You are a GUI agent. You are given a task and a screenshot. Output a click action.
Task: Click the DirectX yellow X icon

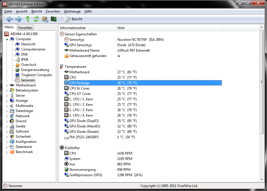[x=12, y=121]
